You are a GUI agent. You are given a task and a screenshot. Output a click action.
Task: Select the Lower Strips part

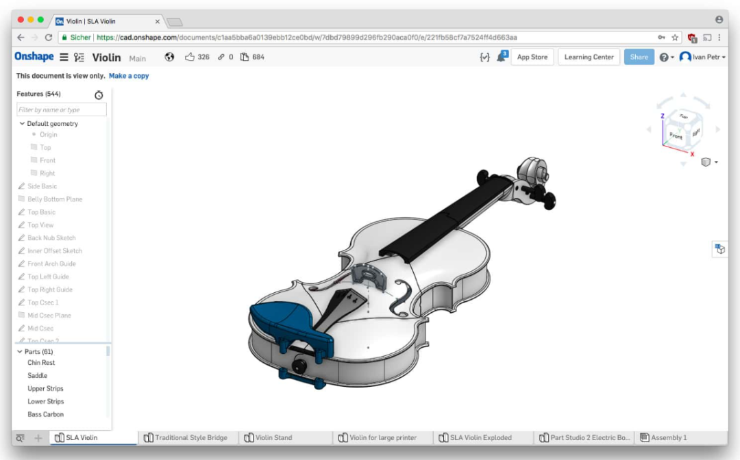(x=46, y=402)
